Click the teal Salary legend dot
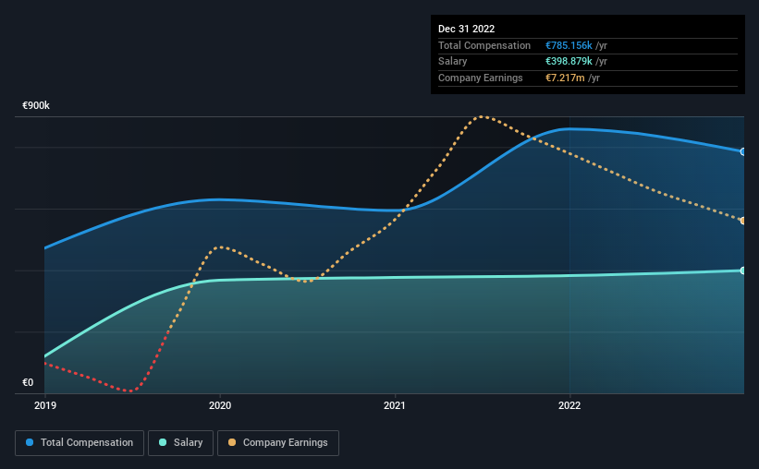 [163, 442]
